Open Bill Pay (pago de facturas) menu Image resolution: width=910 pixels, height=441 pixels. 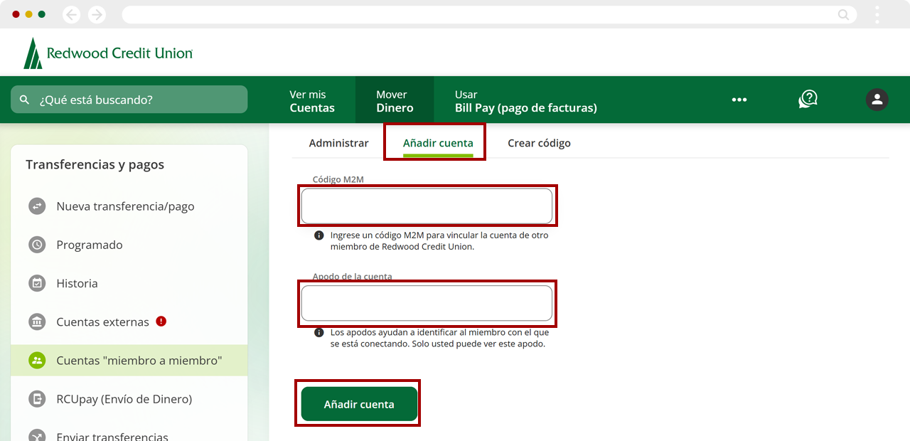tap(525, 101)
